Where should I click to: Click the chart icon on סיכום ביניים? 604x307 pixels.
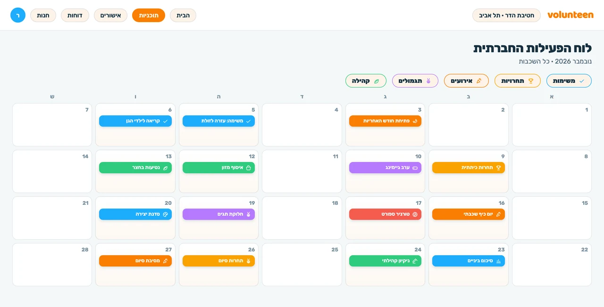tap(498, 261)
